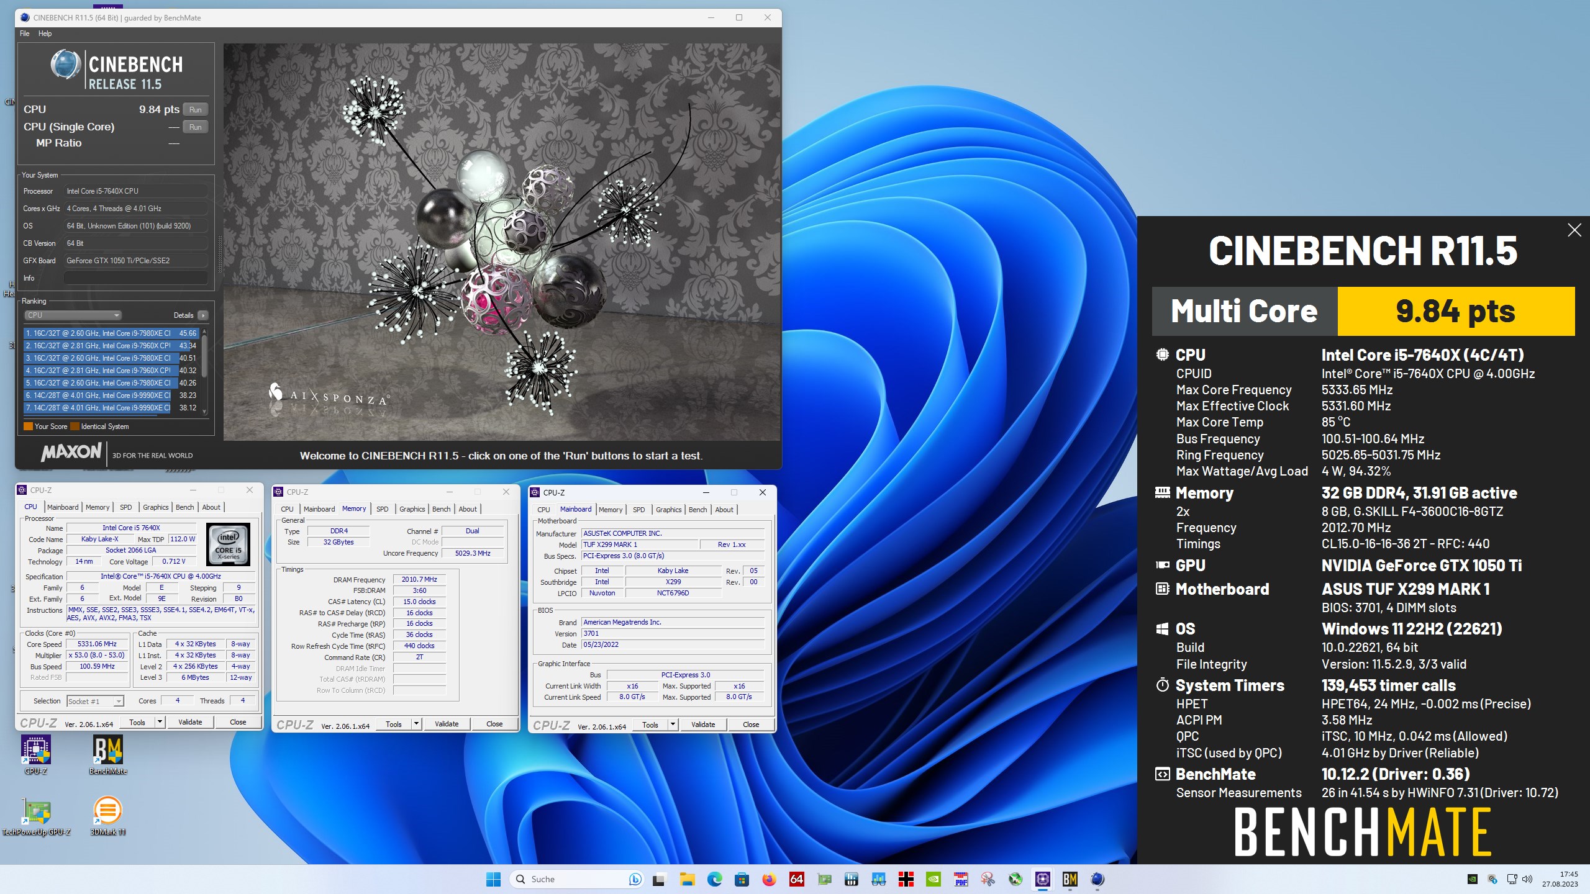Click the 9.84 pts yellow score banner

(1455, 311)
